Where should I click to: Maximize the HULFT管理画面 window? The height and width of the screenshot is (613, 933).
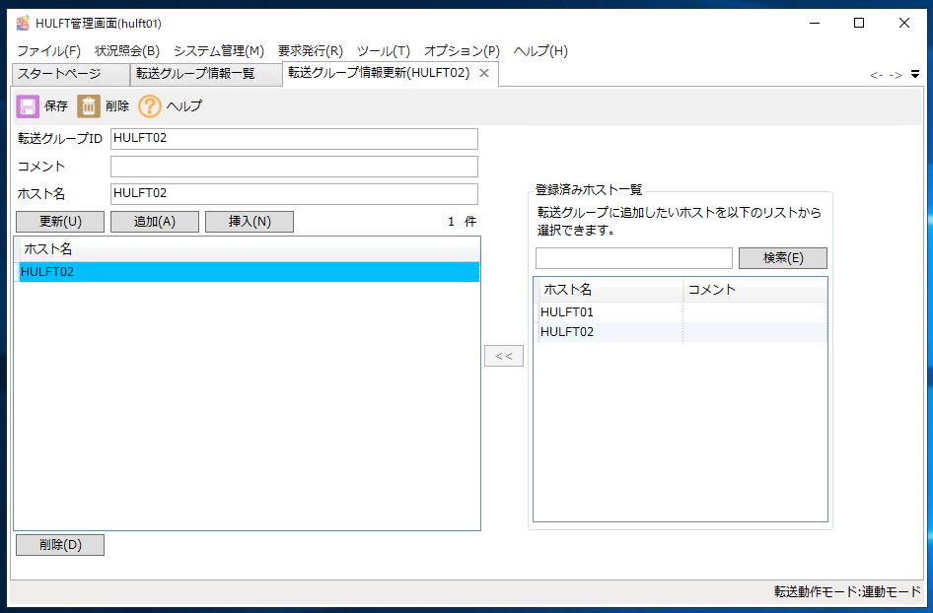coord(859,24)
